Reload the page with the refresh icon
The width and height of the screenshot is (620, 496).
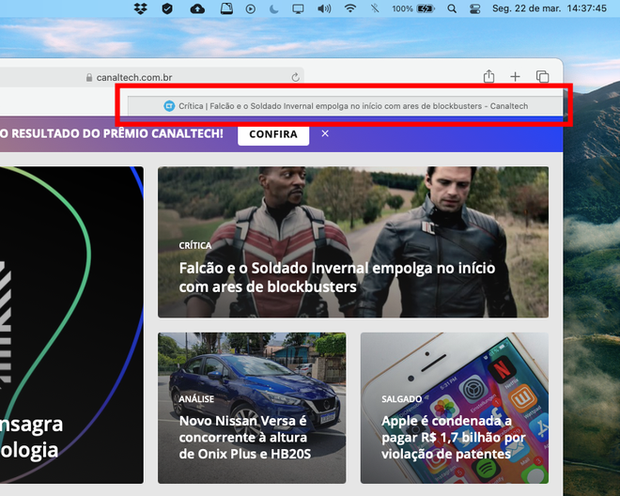pyautogui.click(x=295, y=77)
